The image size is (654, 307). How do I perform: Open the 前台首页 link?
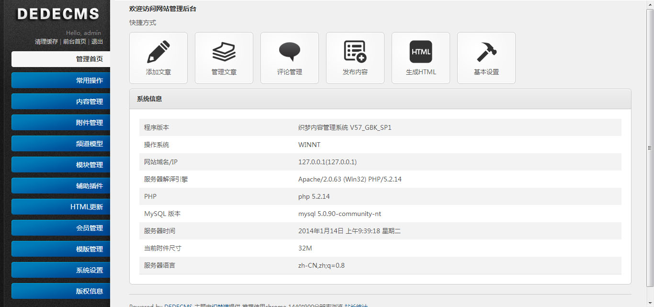75,42
